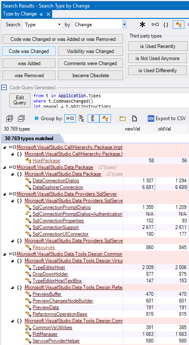The height and width of the screenshot is (345, 189).
Task: Open SqlConnectionUIConnector type link
Action: coord(60,234)
